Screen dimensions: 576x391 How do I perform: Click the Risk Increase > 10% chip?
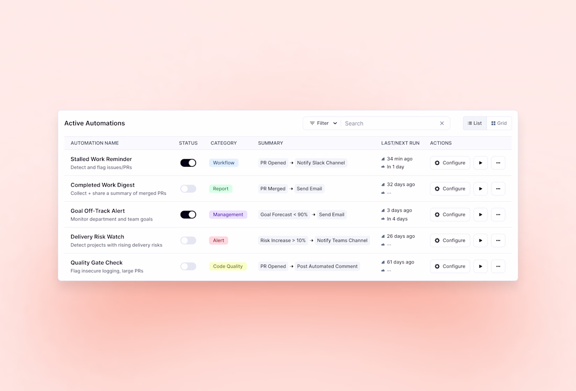coord(283,240)
